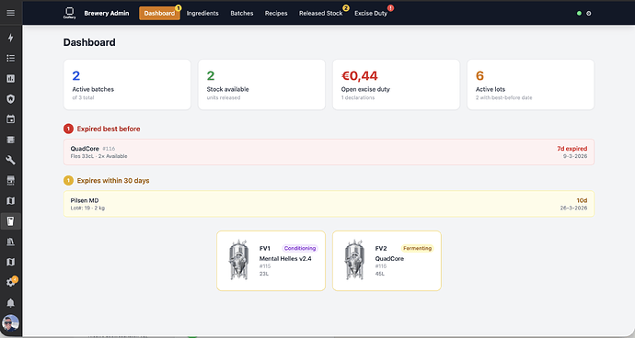
Task: Click the shield home sidebar icon
Action: [x=10, y=98]
